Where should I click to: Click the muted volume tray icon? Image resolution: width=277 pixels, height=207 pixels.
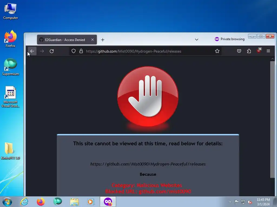250,202
